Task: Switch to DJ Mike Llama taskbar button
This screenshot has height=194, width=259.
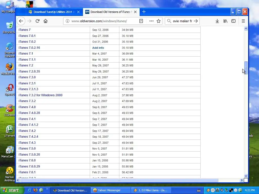Action: click(151, 190)
